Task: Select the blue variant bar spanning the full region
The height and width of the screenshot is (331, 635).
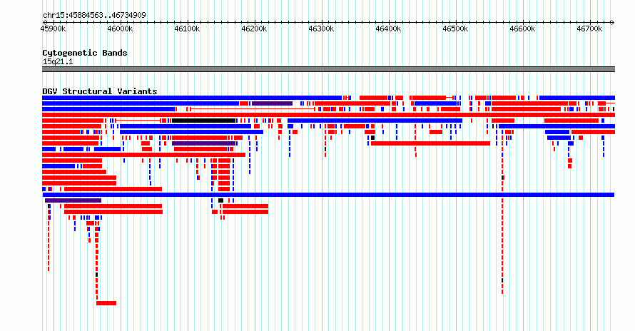Action: (x=328, y=195)
